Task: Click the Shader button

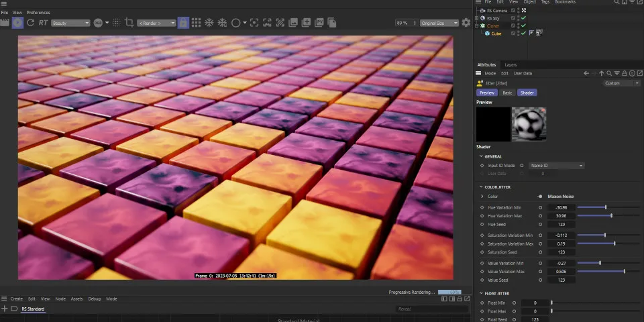Action: click(x=527, y=93)
